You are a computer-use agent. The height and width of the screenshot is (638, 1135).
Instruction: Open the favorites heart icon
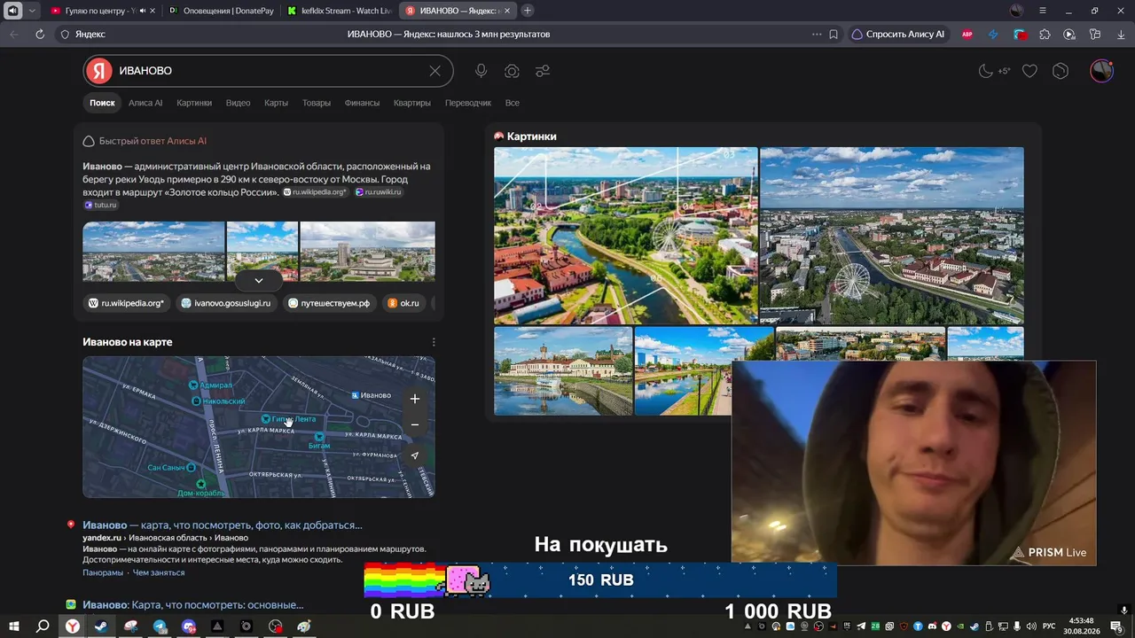(1029, 71)
